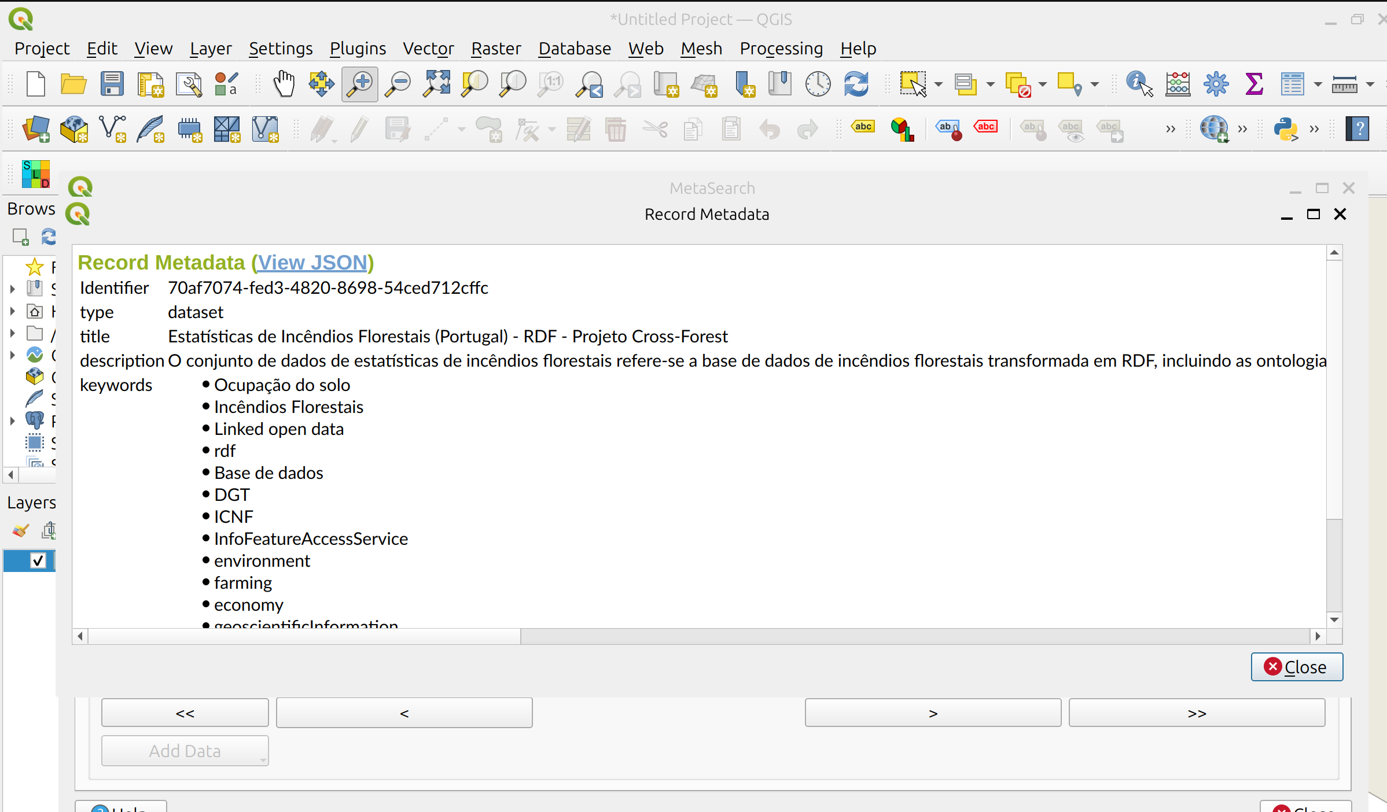1387x812 pixels.
Task: Refresh the map canvas
Action: pos(856,84)
